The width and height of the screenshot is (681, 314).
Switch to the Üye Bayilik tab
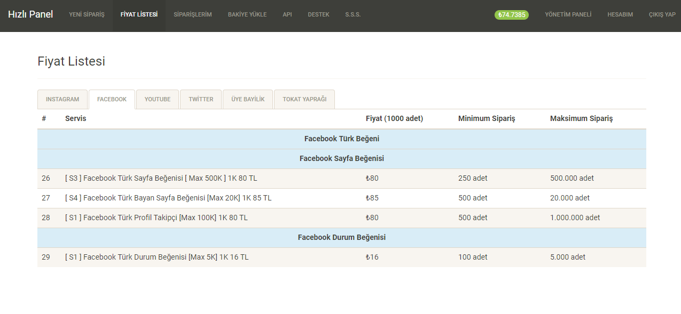(x=248, y=99)
